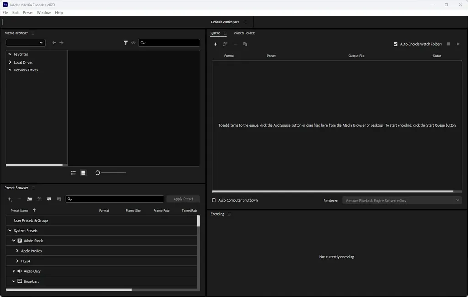Click the Preset Settings icon in Preset Browser

(39, 199)
